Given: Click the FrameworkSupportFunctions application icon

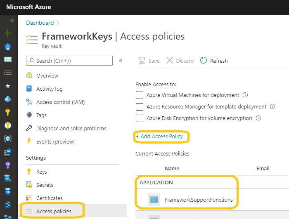Looking at the screenshot, I should [x=154, y=200].
